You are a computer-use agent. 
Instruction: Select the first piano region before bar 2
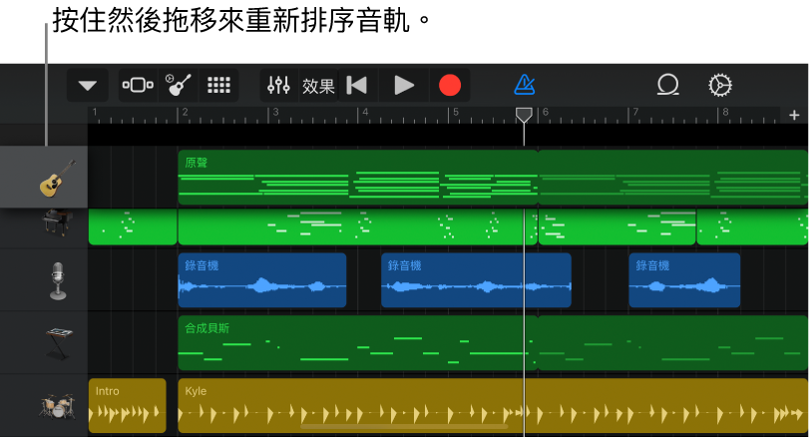tap(133, 227)
